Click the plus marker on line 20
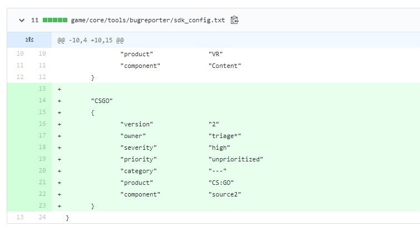Viewport: 420px width, 231px height. [x=60, y=171]
